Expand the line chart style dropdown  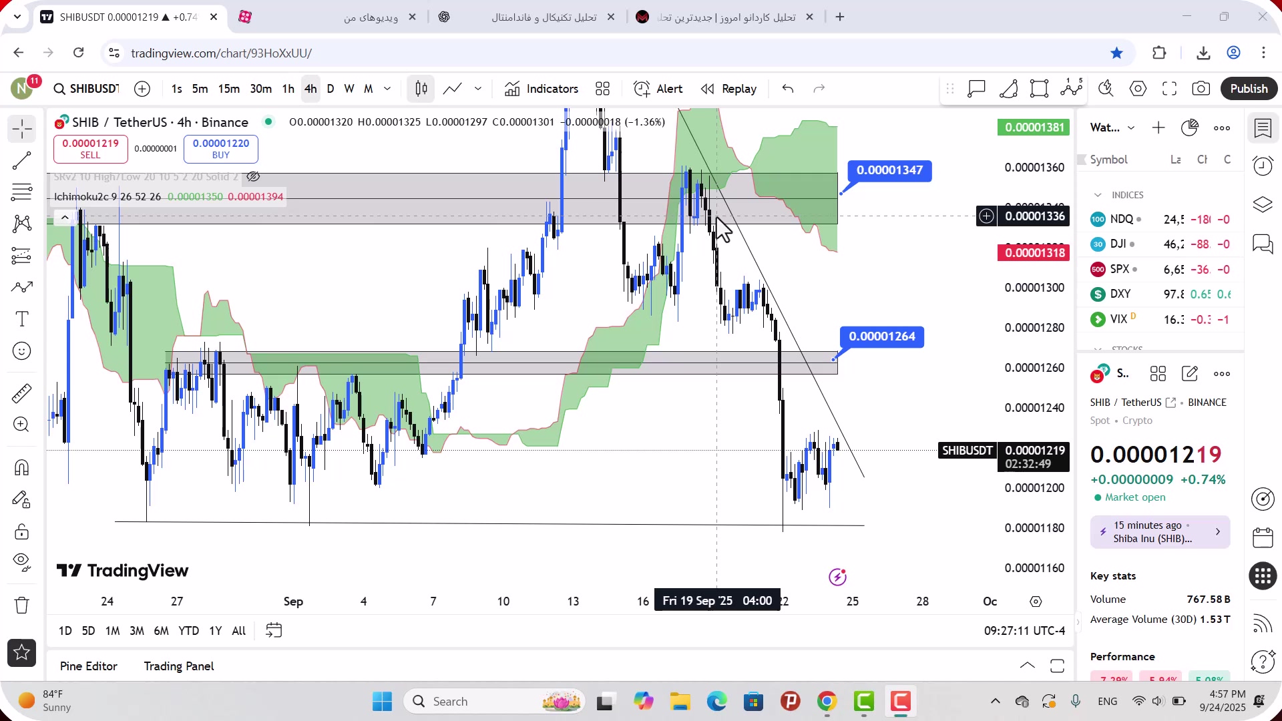tap(478, 89)
